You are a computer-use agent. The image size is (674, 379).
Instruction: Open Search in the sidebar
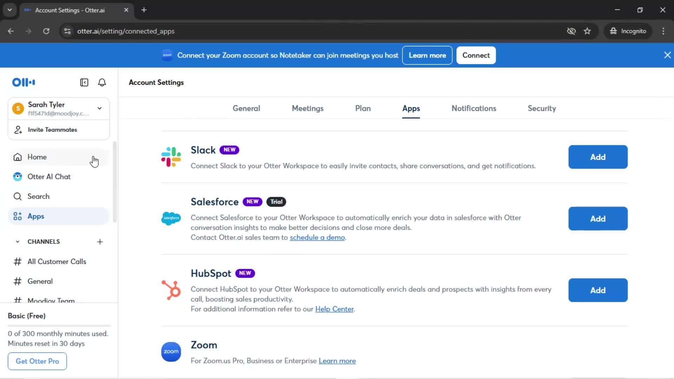click(59, 197)
